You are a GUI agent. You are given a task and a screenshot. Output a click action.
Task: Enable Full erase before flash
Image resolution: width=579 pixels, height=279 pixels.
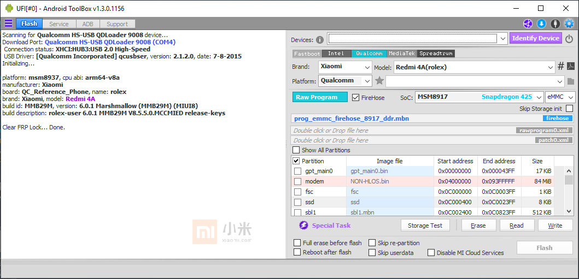[x=297, y=243]
